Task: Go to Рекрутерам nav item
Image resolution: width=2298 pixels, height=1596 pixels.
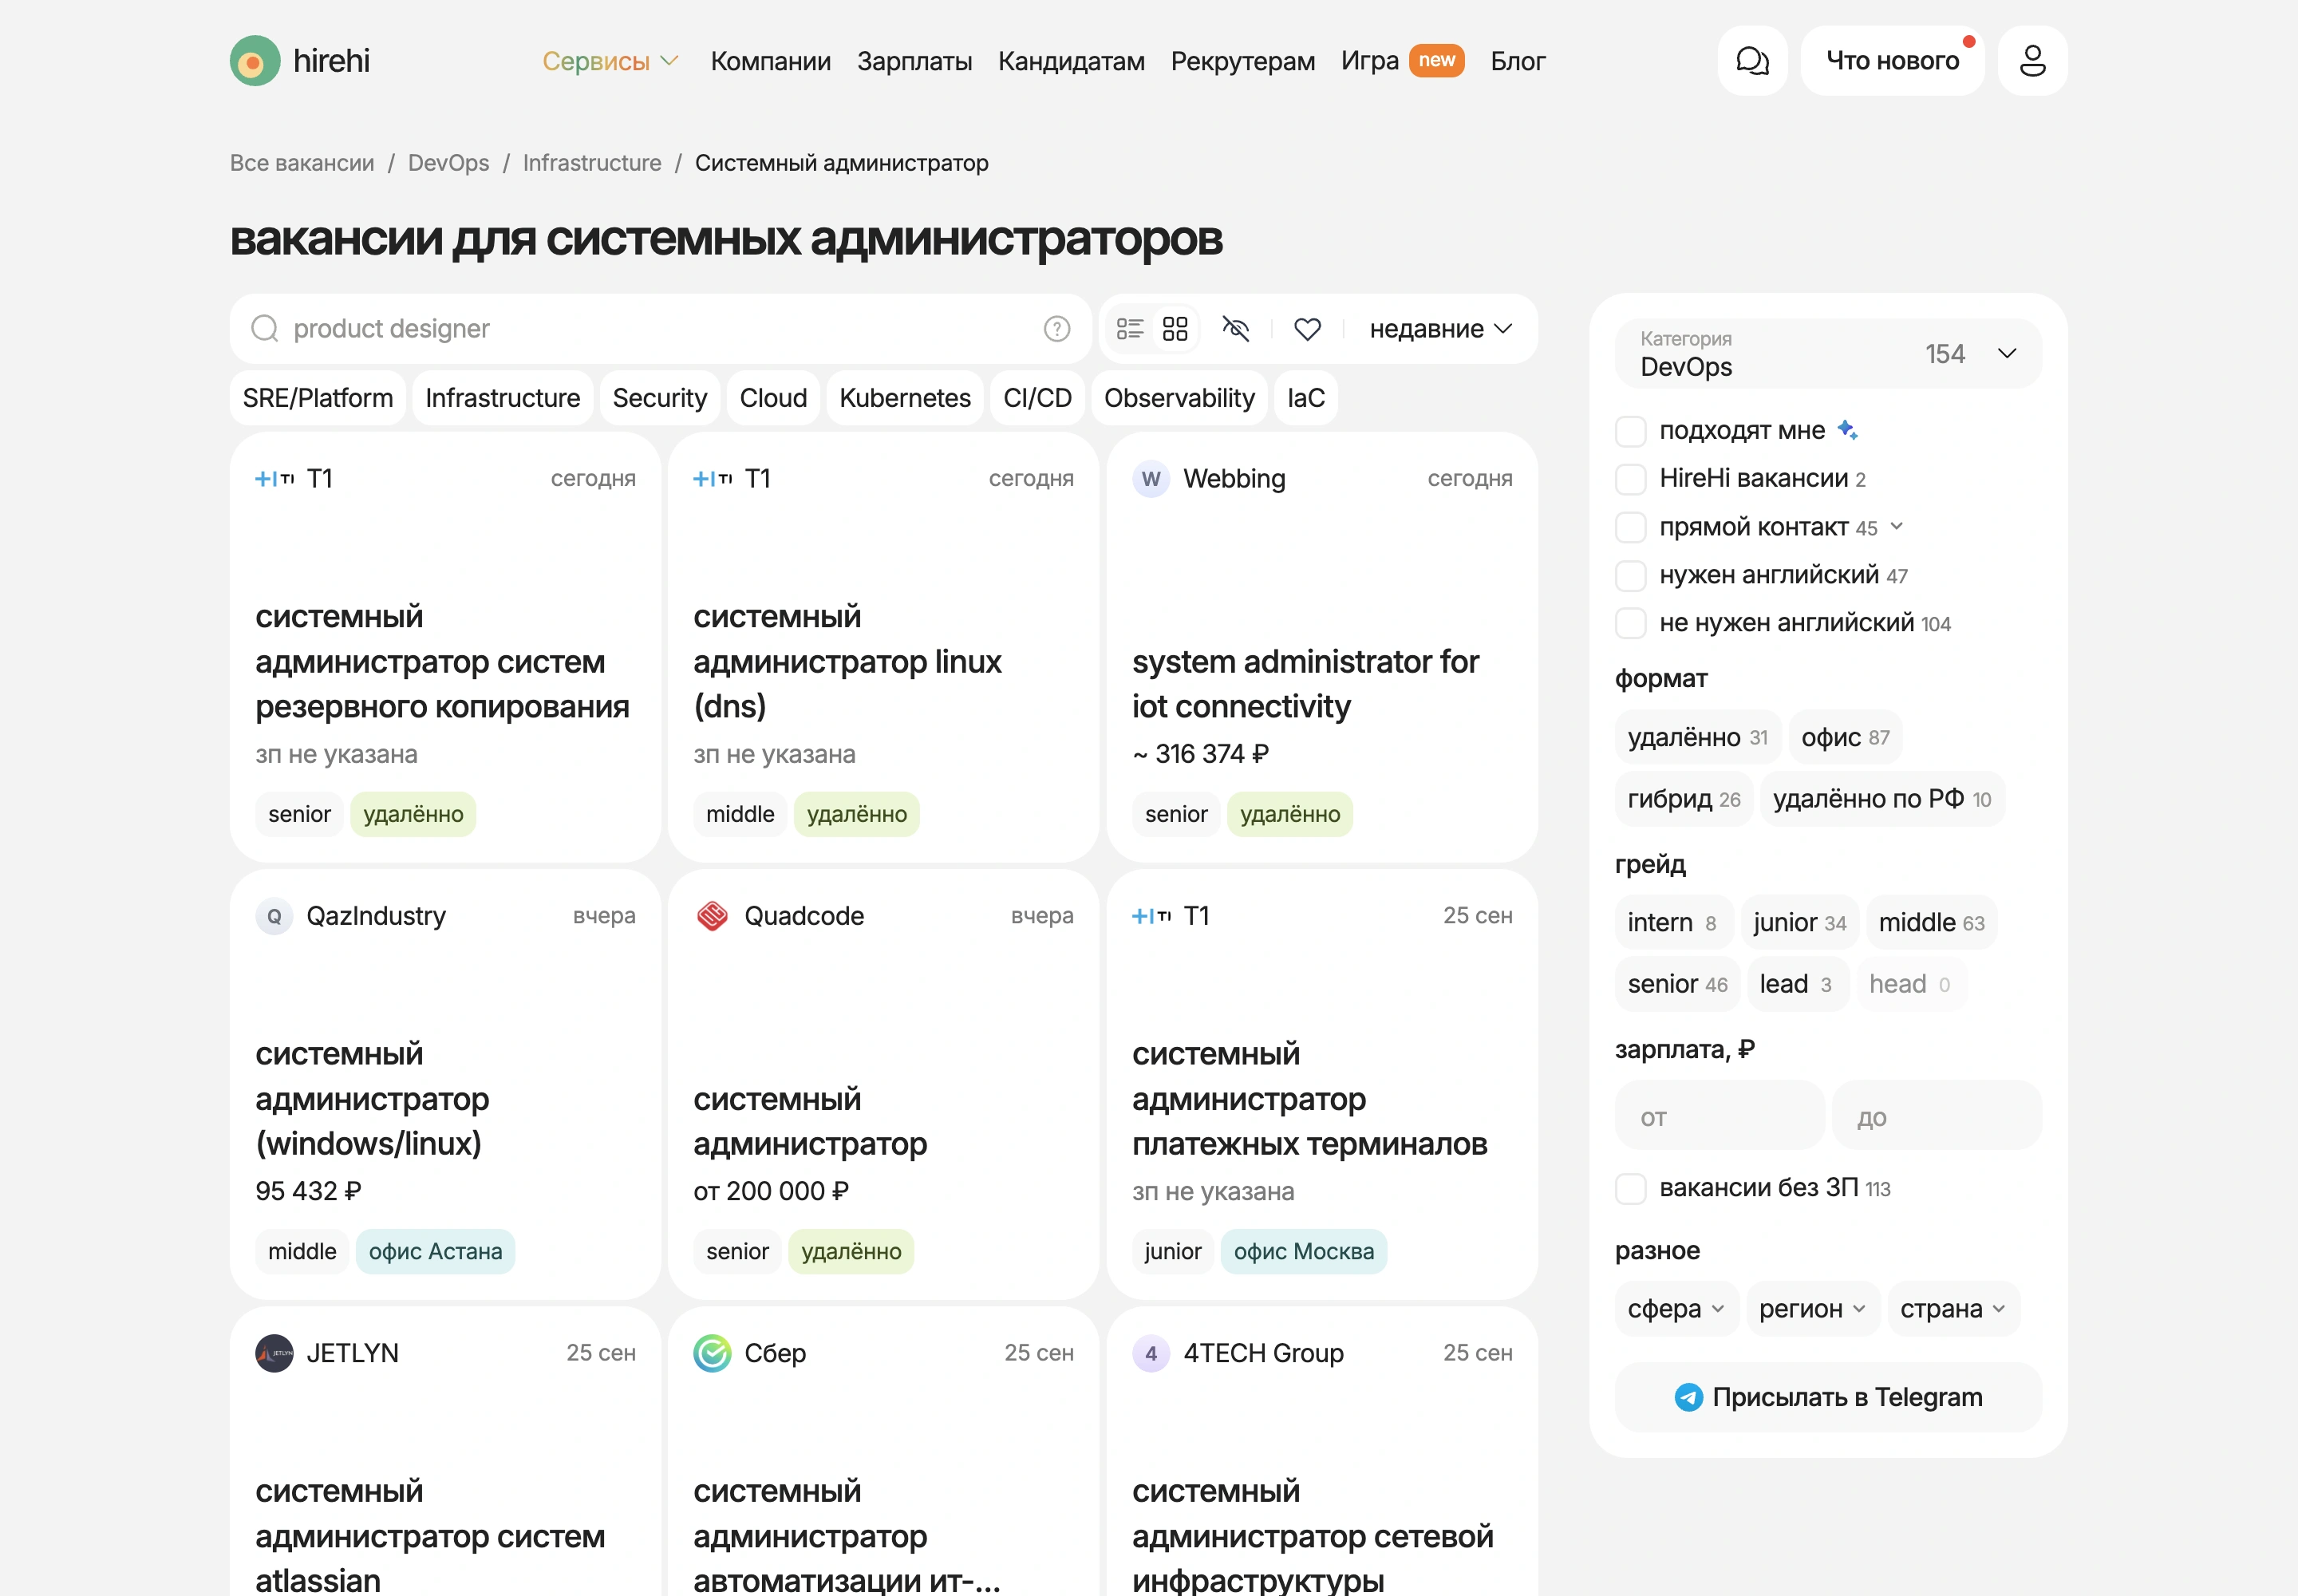Action: (1242, 61)
